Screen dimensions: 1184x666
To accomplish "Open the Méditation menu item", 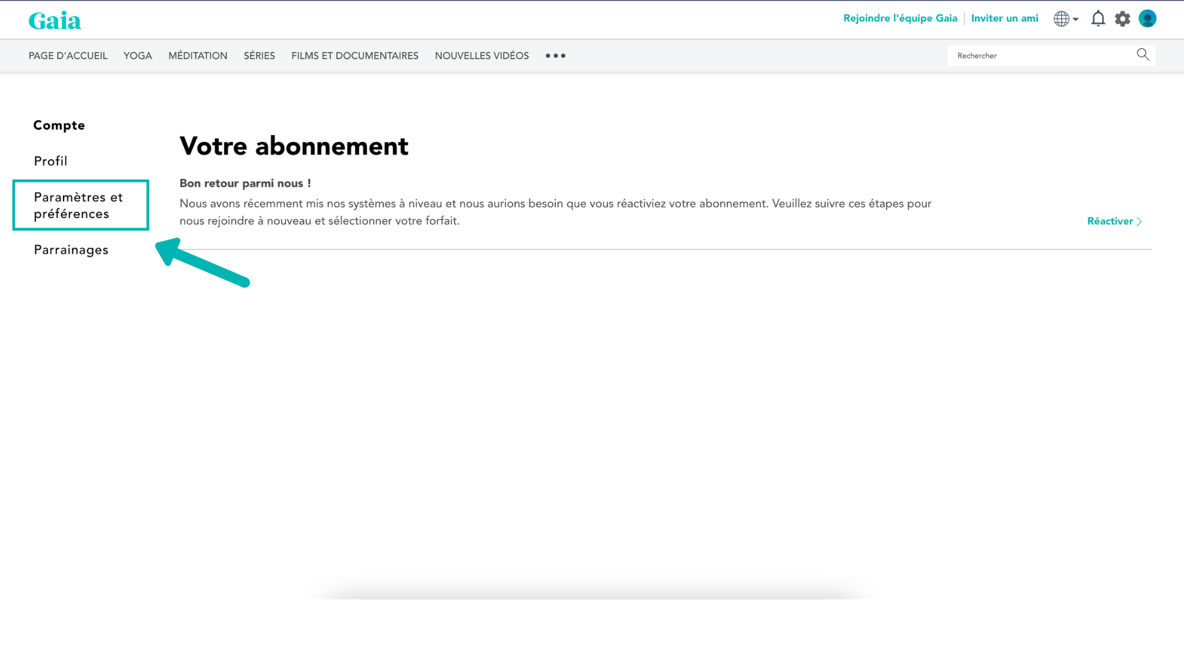I will tap(198, 55).
